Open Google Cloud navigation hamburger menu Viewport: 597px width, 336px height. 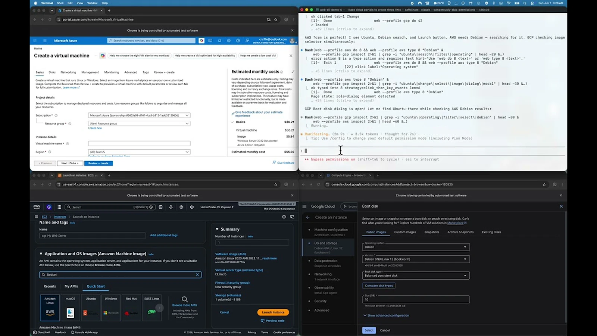(x=304, y=206)
